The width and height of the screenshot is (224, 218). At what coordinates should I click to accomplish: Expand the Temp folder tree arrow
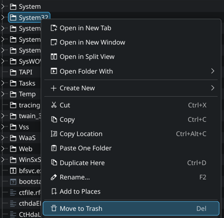(3, 94)
